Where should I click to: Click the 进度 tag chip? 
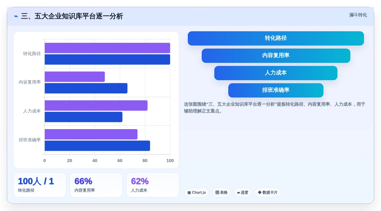point(243,193)
